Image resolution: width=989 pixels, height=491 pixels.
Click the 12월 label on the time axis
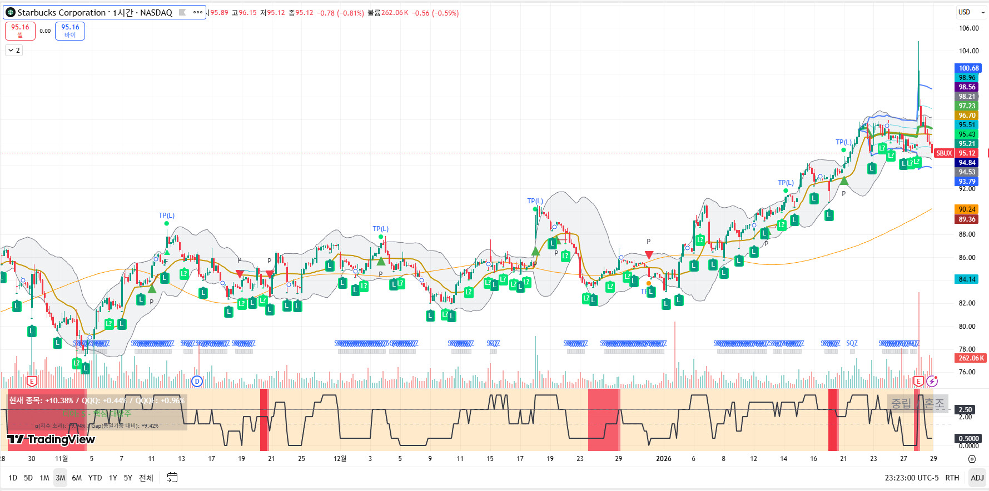(x=340, y=459)
